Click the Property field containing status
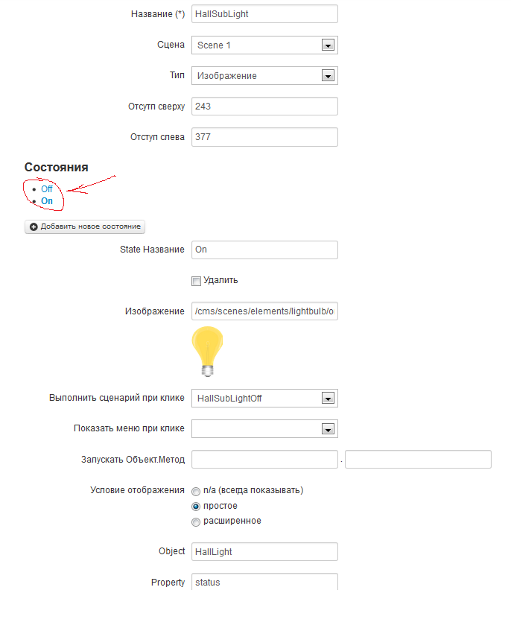The width and height of the screenshot is (511, 628). pos(264,582)
